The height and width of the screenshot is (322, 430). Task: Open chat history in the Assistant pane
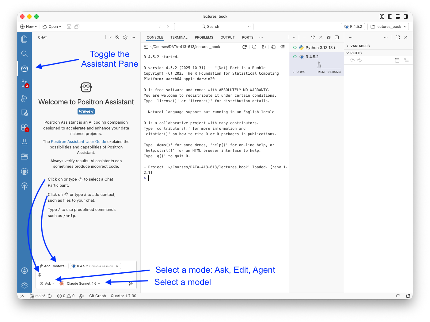(x=117, y=37)
